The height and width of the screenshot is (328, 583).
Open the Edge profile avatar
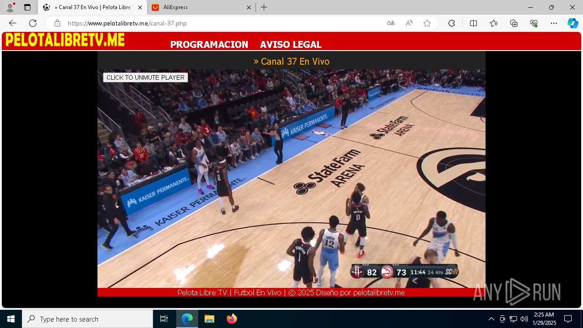click(x=10, y=7)
